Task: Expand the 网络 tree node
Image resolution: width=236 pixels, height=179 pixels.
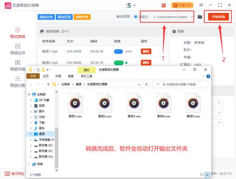Action: point(29,164)
